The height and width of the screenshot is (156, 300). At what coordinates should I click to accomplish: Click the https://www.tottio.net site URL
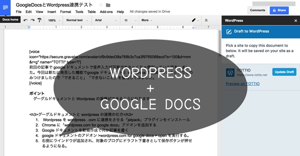[252, 75]
